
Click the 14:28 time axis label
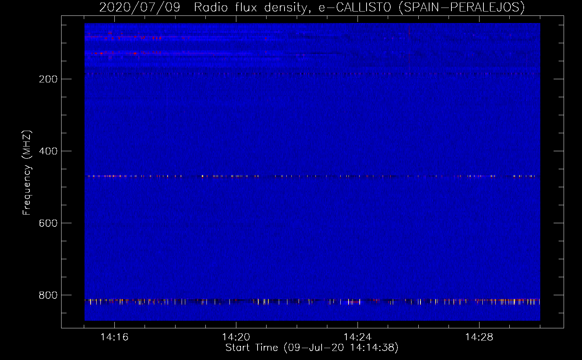click(479, 337)
